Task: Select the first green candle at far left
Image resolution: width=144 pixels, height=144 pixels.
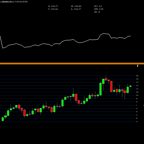Action: pos(3,119)
